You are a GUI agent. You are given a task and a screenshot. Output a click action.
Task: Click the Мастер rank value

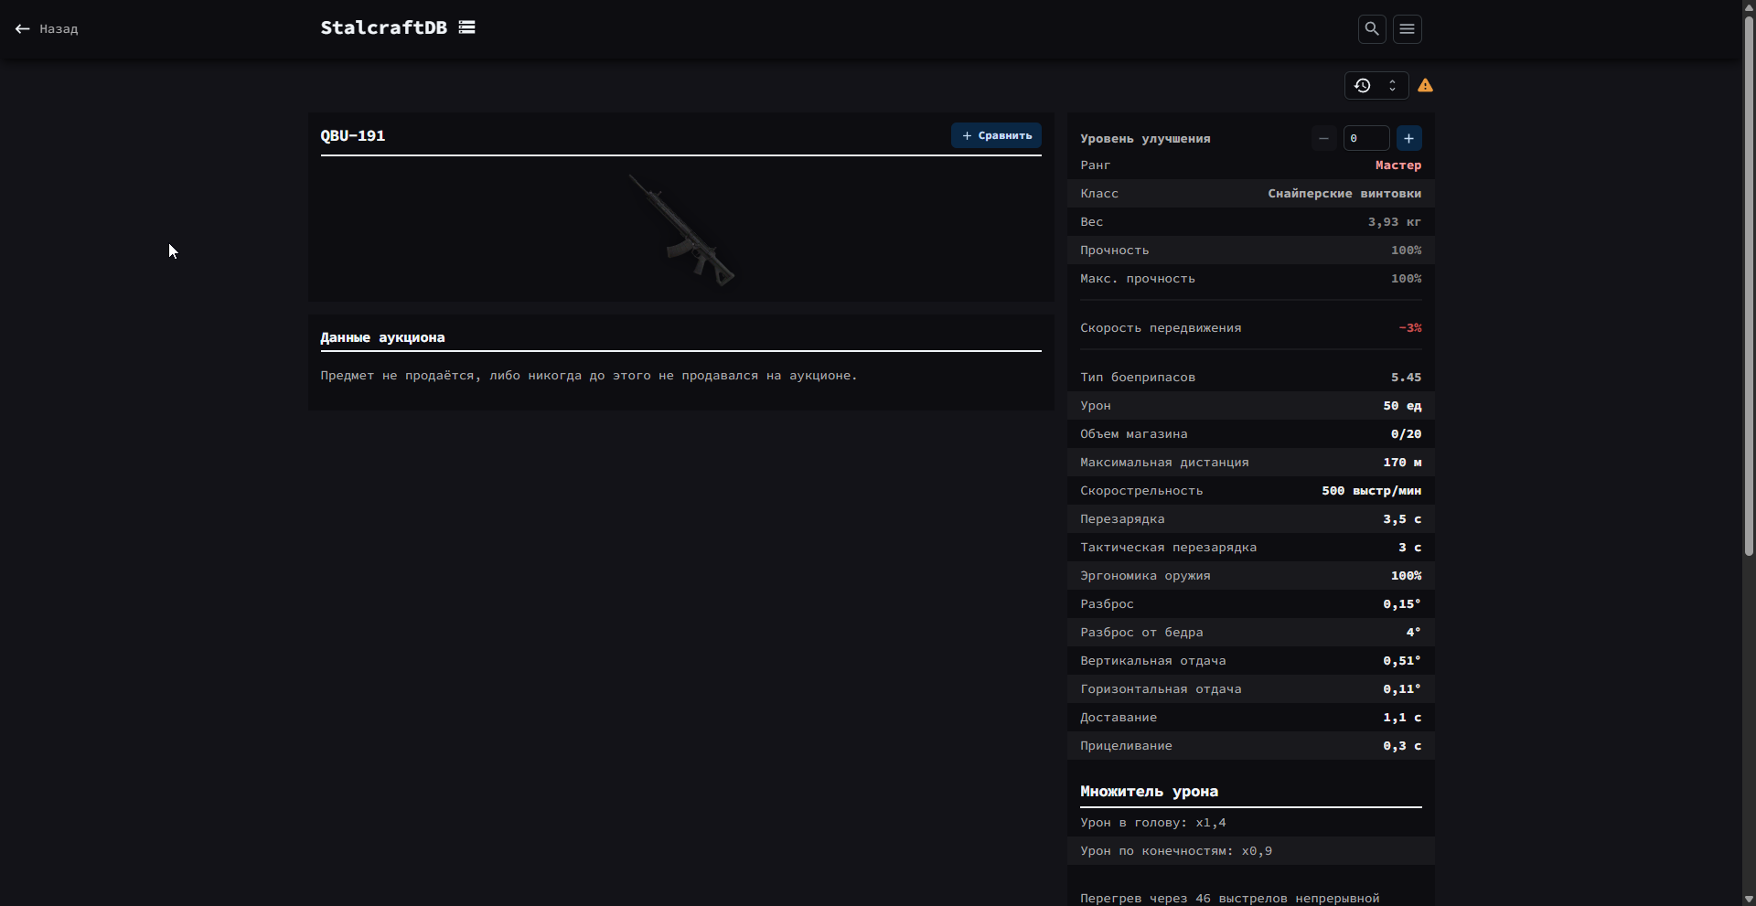tap(1397, 165)
